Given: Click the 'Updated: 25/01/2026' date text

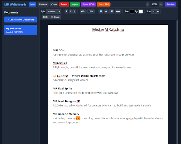Looking at the screenshot, I should (x=14, y=32).
